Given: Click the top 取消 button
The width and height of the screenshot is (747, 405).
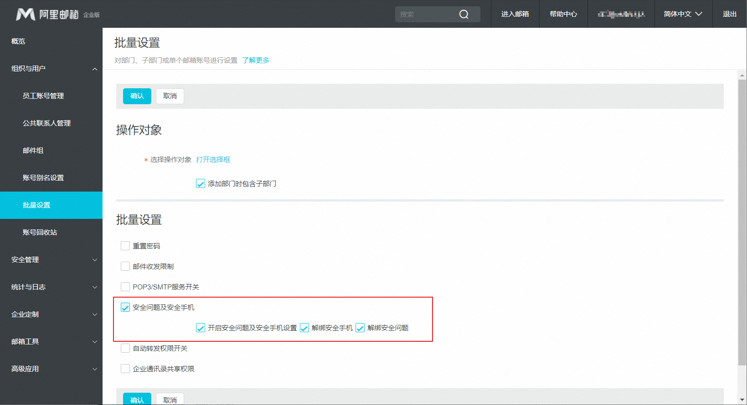Looking at the screenshot, I should [x=170, y=96].
